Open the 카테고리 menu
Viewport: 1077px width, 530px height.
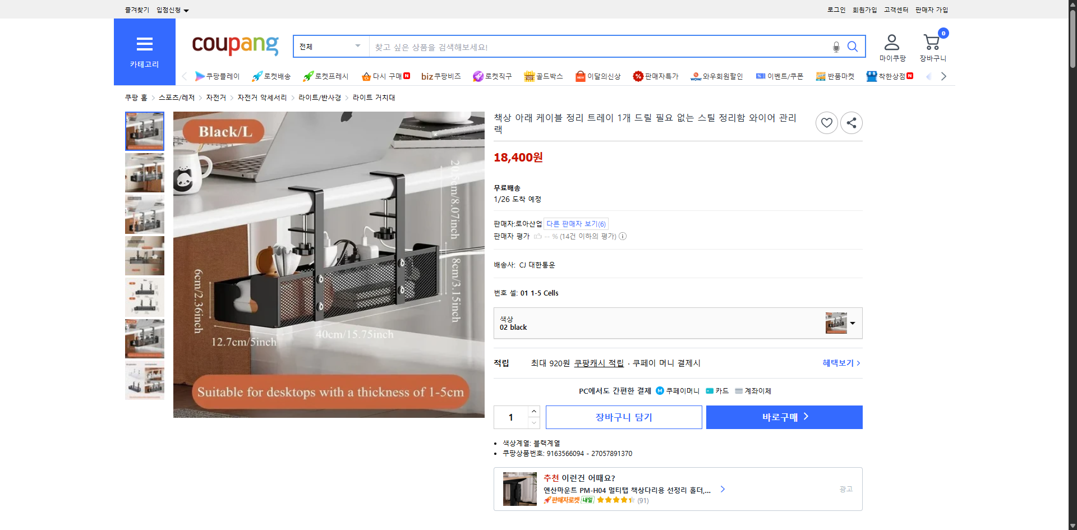coord(144,52)
